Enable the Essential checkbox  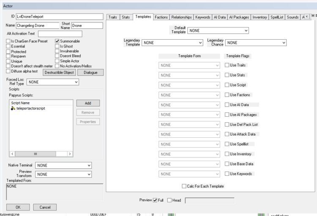[x=8, y=46]
